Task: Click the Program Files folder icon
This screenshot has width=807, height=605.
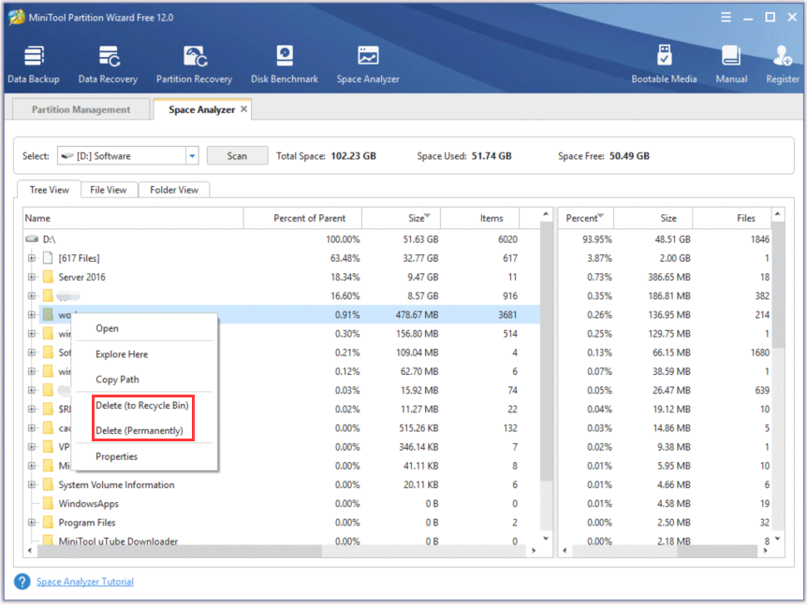Action: (48, 522)
